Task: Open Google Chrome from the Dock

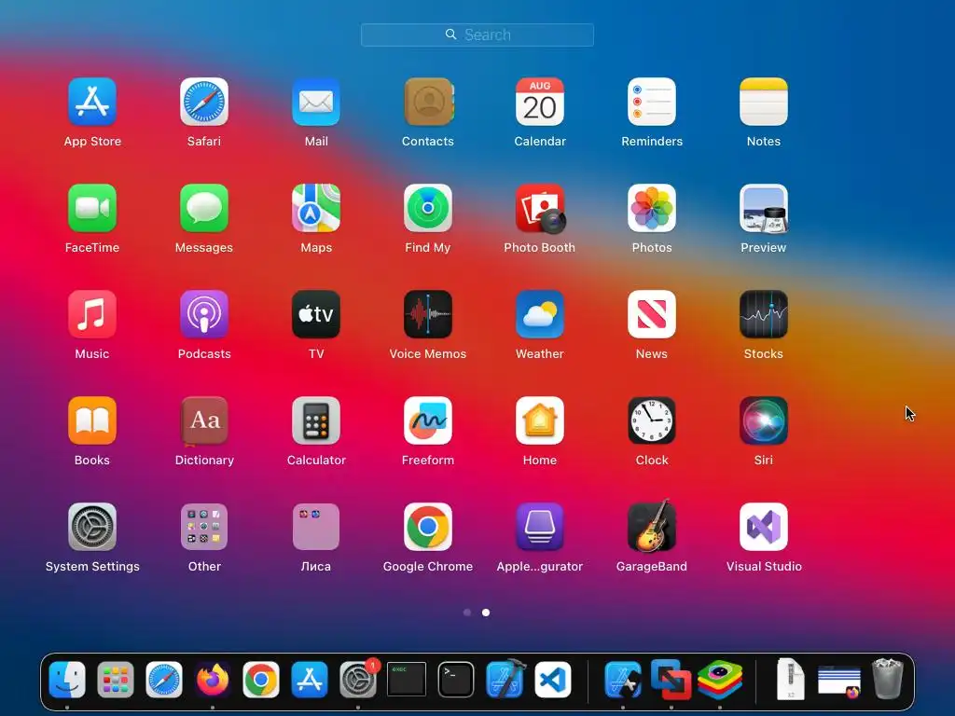Action: tap(261, 680)
